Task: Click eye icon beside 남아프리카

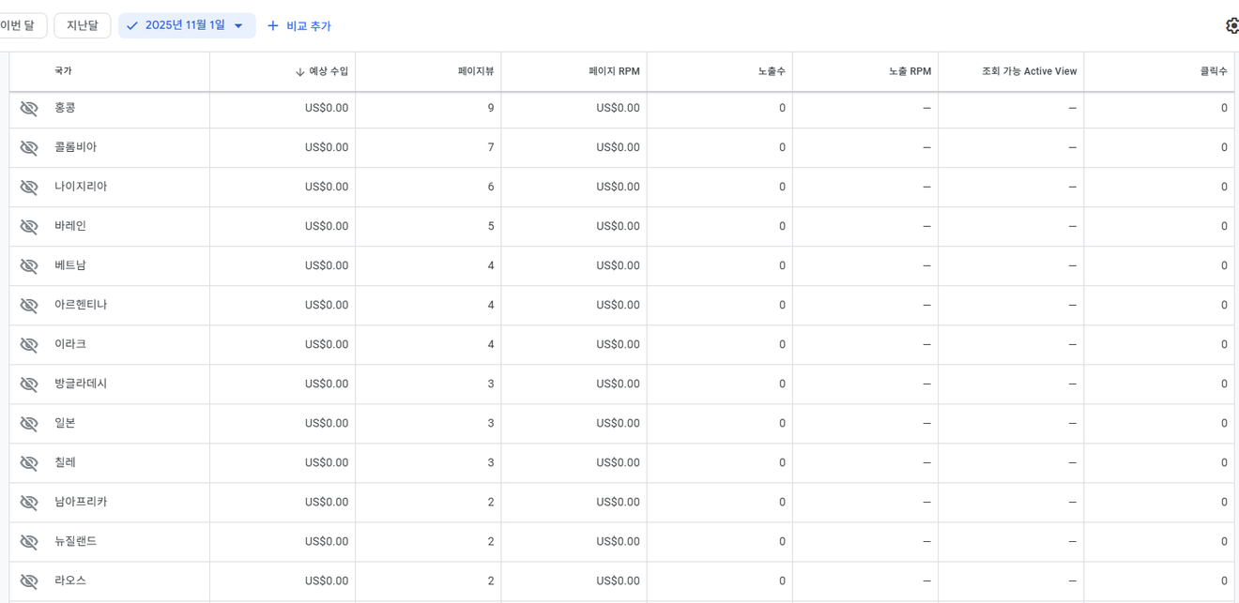Action: (x=29, y=502)
